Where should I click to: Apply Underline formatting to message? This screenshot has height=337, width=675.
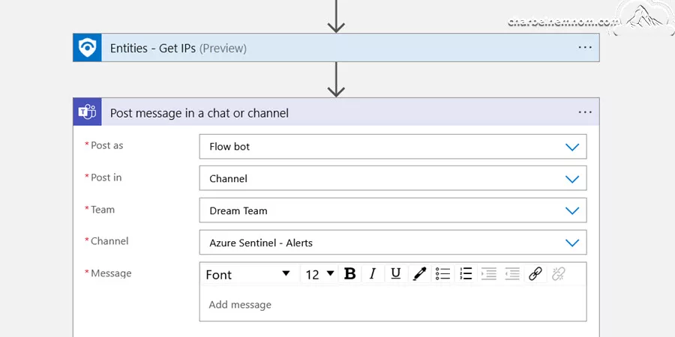396,273
